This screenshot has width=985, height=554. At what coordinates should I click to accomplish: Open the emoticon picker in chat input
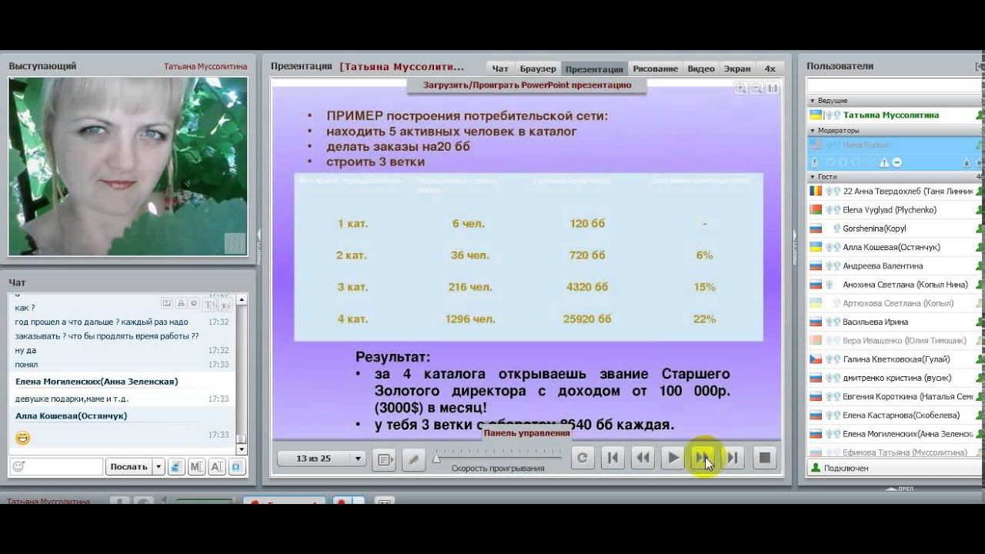click(18, 466)
